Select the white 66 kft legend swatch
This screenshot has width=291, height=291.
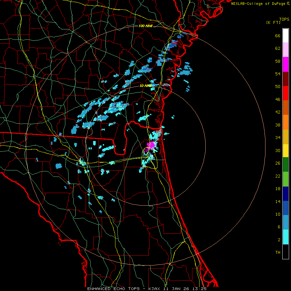286,36
